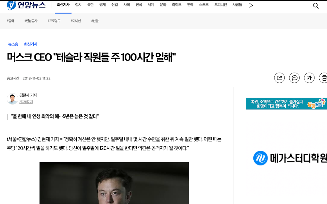
Task: Open the 메가스터디학원 advertisement
Action: coord(290,158)
